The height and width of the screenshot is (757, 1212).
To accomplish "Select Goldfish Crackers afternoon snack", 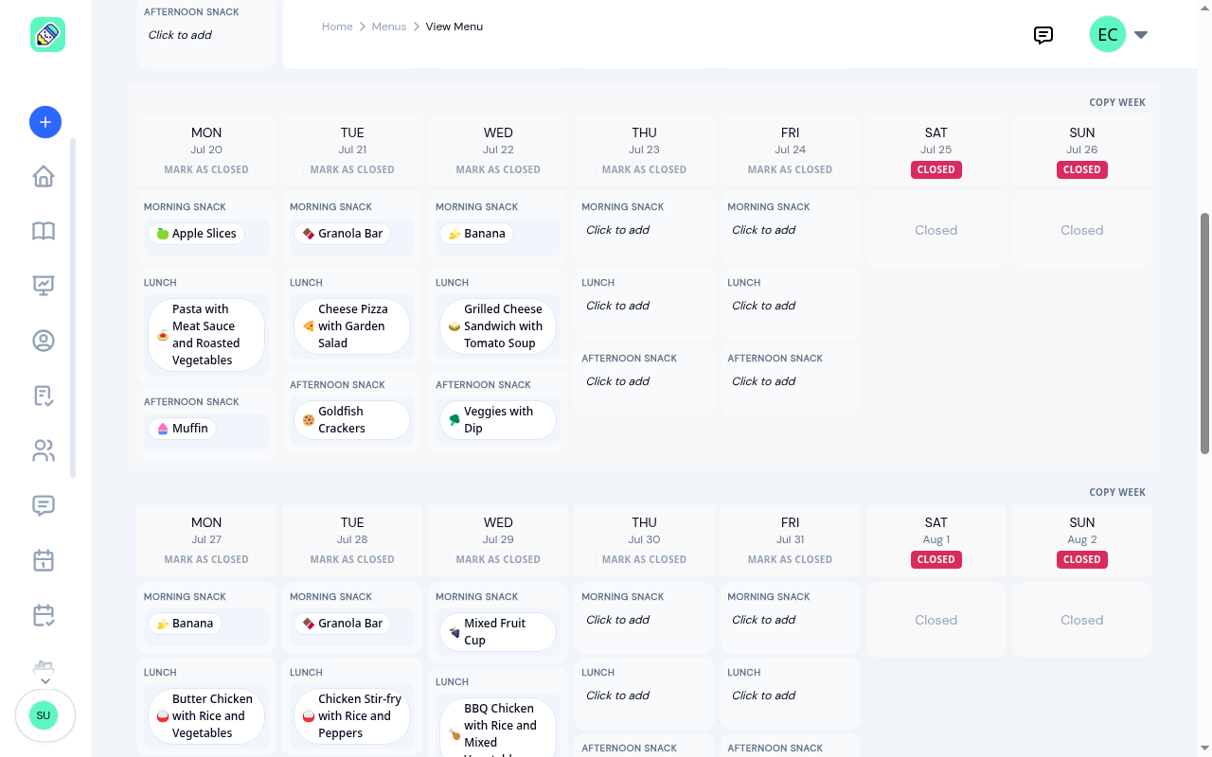I will pos(352,420).
